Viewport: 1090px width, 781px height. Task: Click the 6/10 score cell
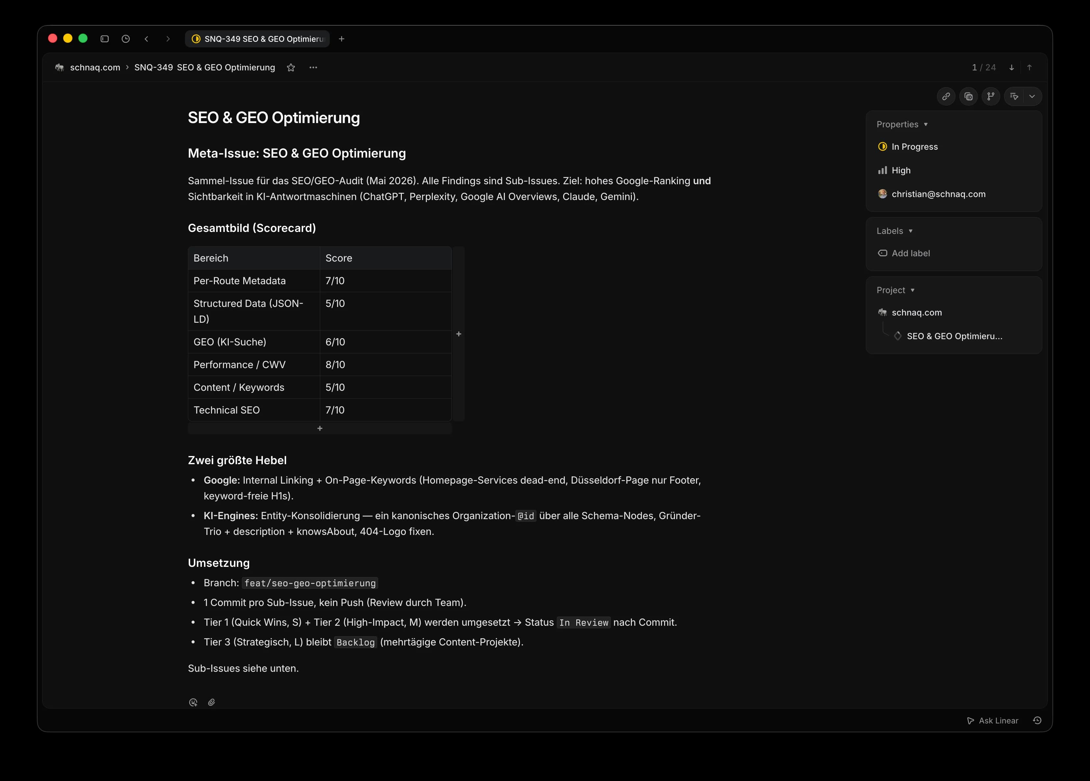click(x=385, y=342)
